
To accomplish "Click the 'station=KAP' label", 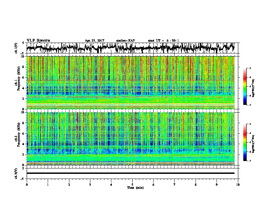I will point(126,41).
